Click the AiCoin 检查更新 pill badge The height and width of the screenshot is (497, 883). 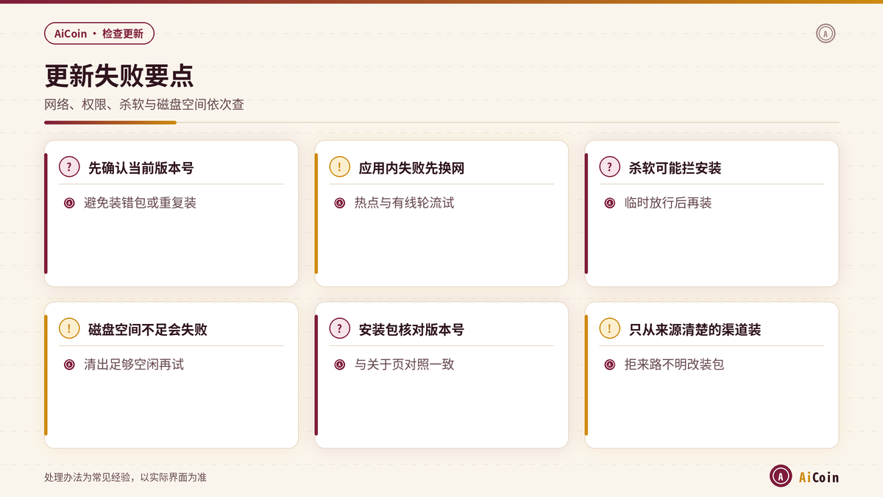point(99,33)
